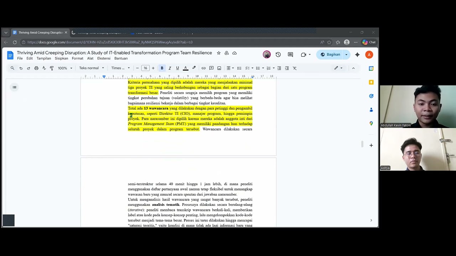View the cloud save status
Image resolution: width=456 pixels, height=256 pixels.
[x=234, y=53]
